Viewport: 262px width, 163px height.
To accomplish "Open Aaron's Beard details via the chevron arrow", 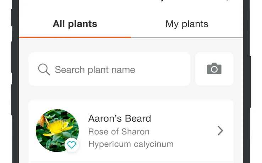I will [220, 131].
